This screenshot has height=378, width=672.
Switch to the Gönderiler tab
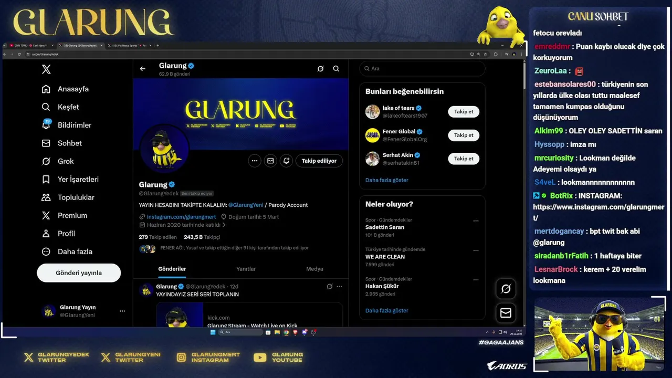point(172,269)
